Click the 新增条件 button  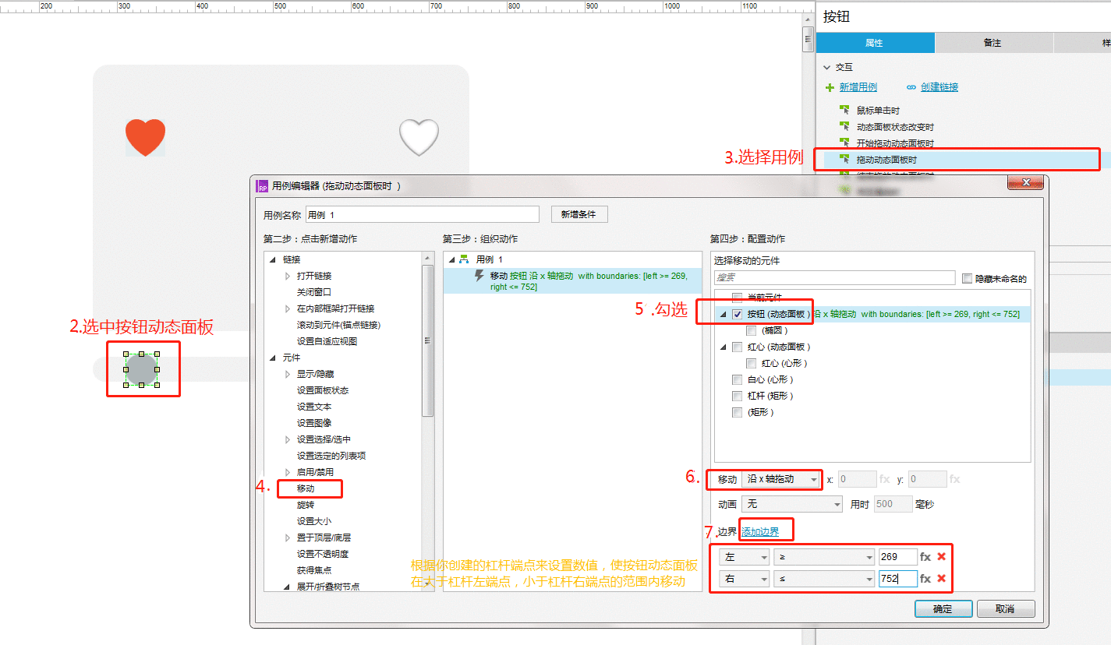point(579,214)
